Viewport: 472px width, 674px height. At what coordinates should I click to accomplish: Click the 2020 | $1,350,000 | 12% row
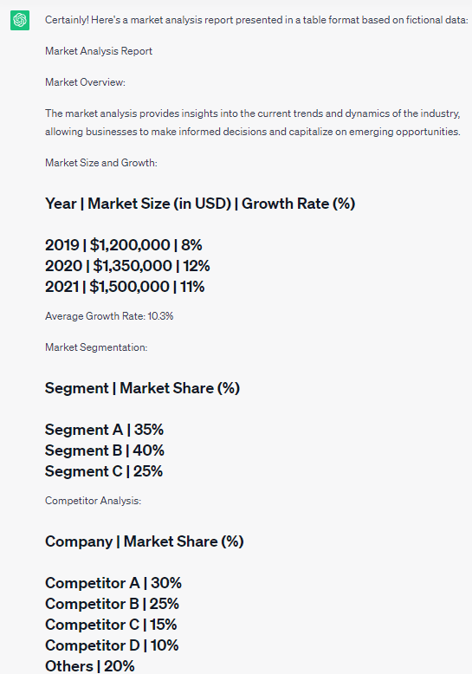[127, 266]
